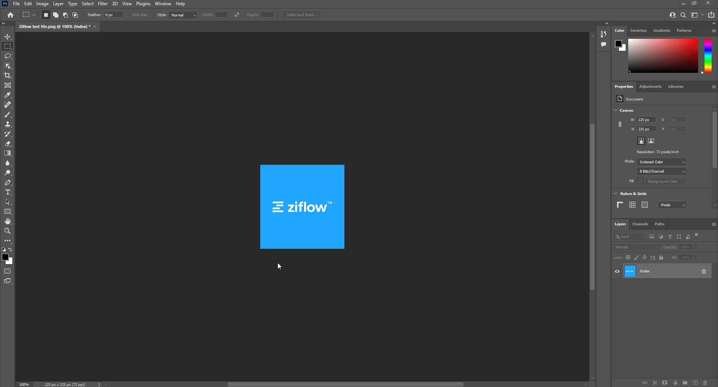Open the Mode dropdown showing Indexed Color
This screenshot has width=718, height=387.
[662, 162]
